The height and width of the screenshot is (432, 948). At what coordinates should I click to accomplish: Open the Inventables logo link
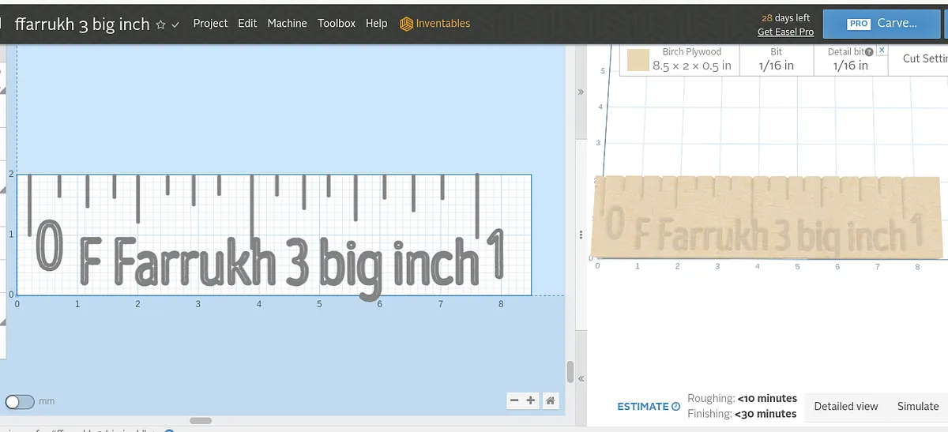pos(434,24)
